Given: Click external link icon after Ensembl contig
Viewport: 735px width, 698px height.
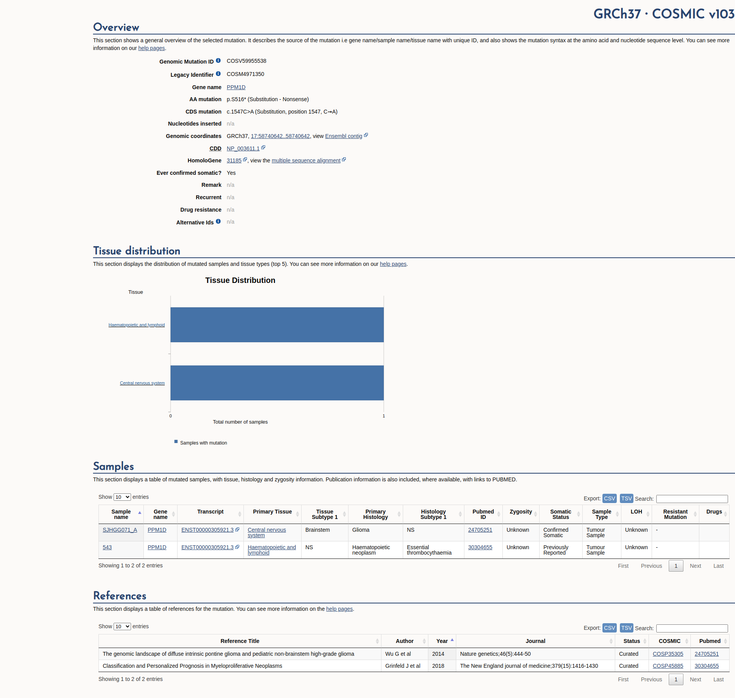Looking at the screenshot, I should pyautogui.click(x=366, y=135).
